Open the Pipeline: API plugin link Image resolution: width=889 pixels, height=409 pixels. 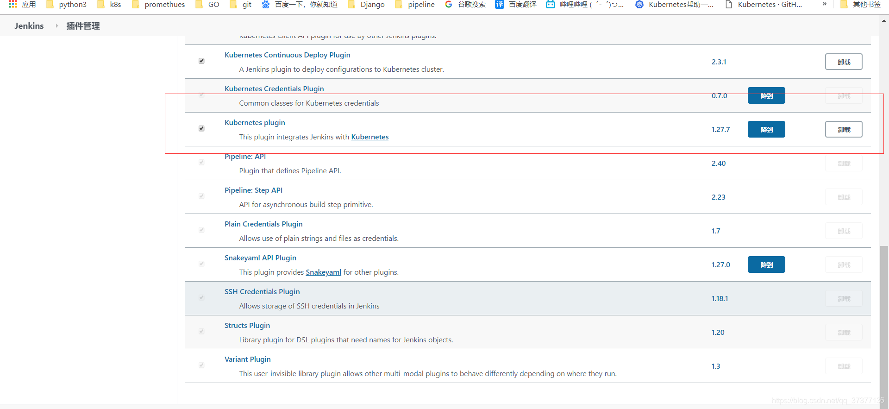coord(245,157)
